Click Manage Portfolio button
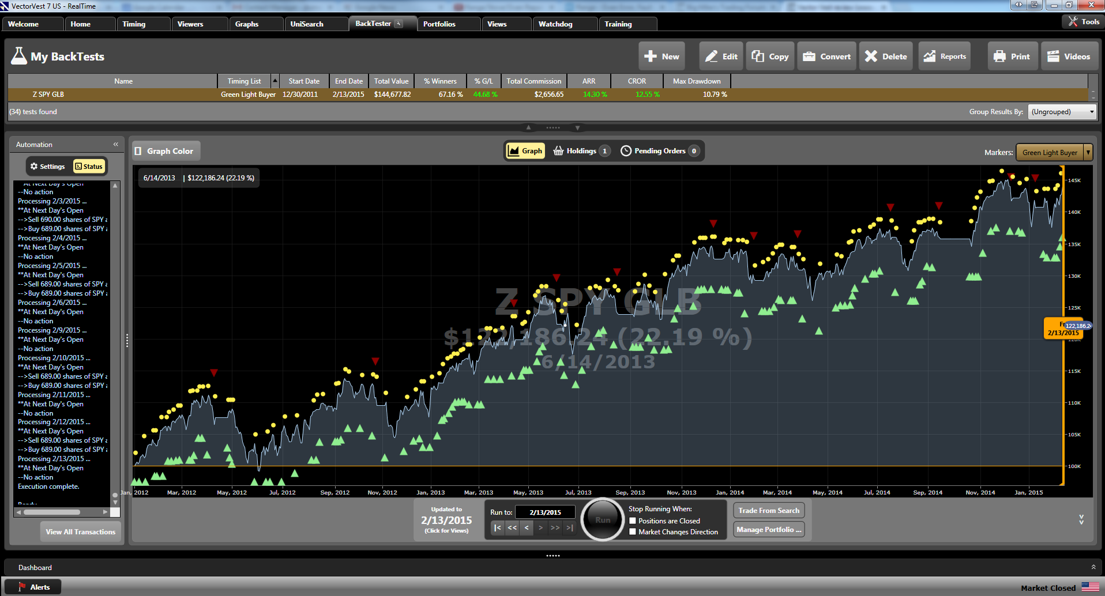This screenshot has width=1105, height=596. pos(769,529)
